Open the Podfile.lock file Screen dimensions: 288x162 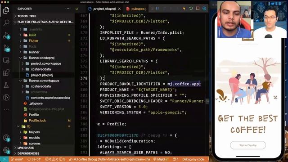37,121
